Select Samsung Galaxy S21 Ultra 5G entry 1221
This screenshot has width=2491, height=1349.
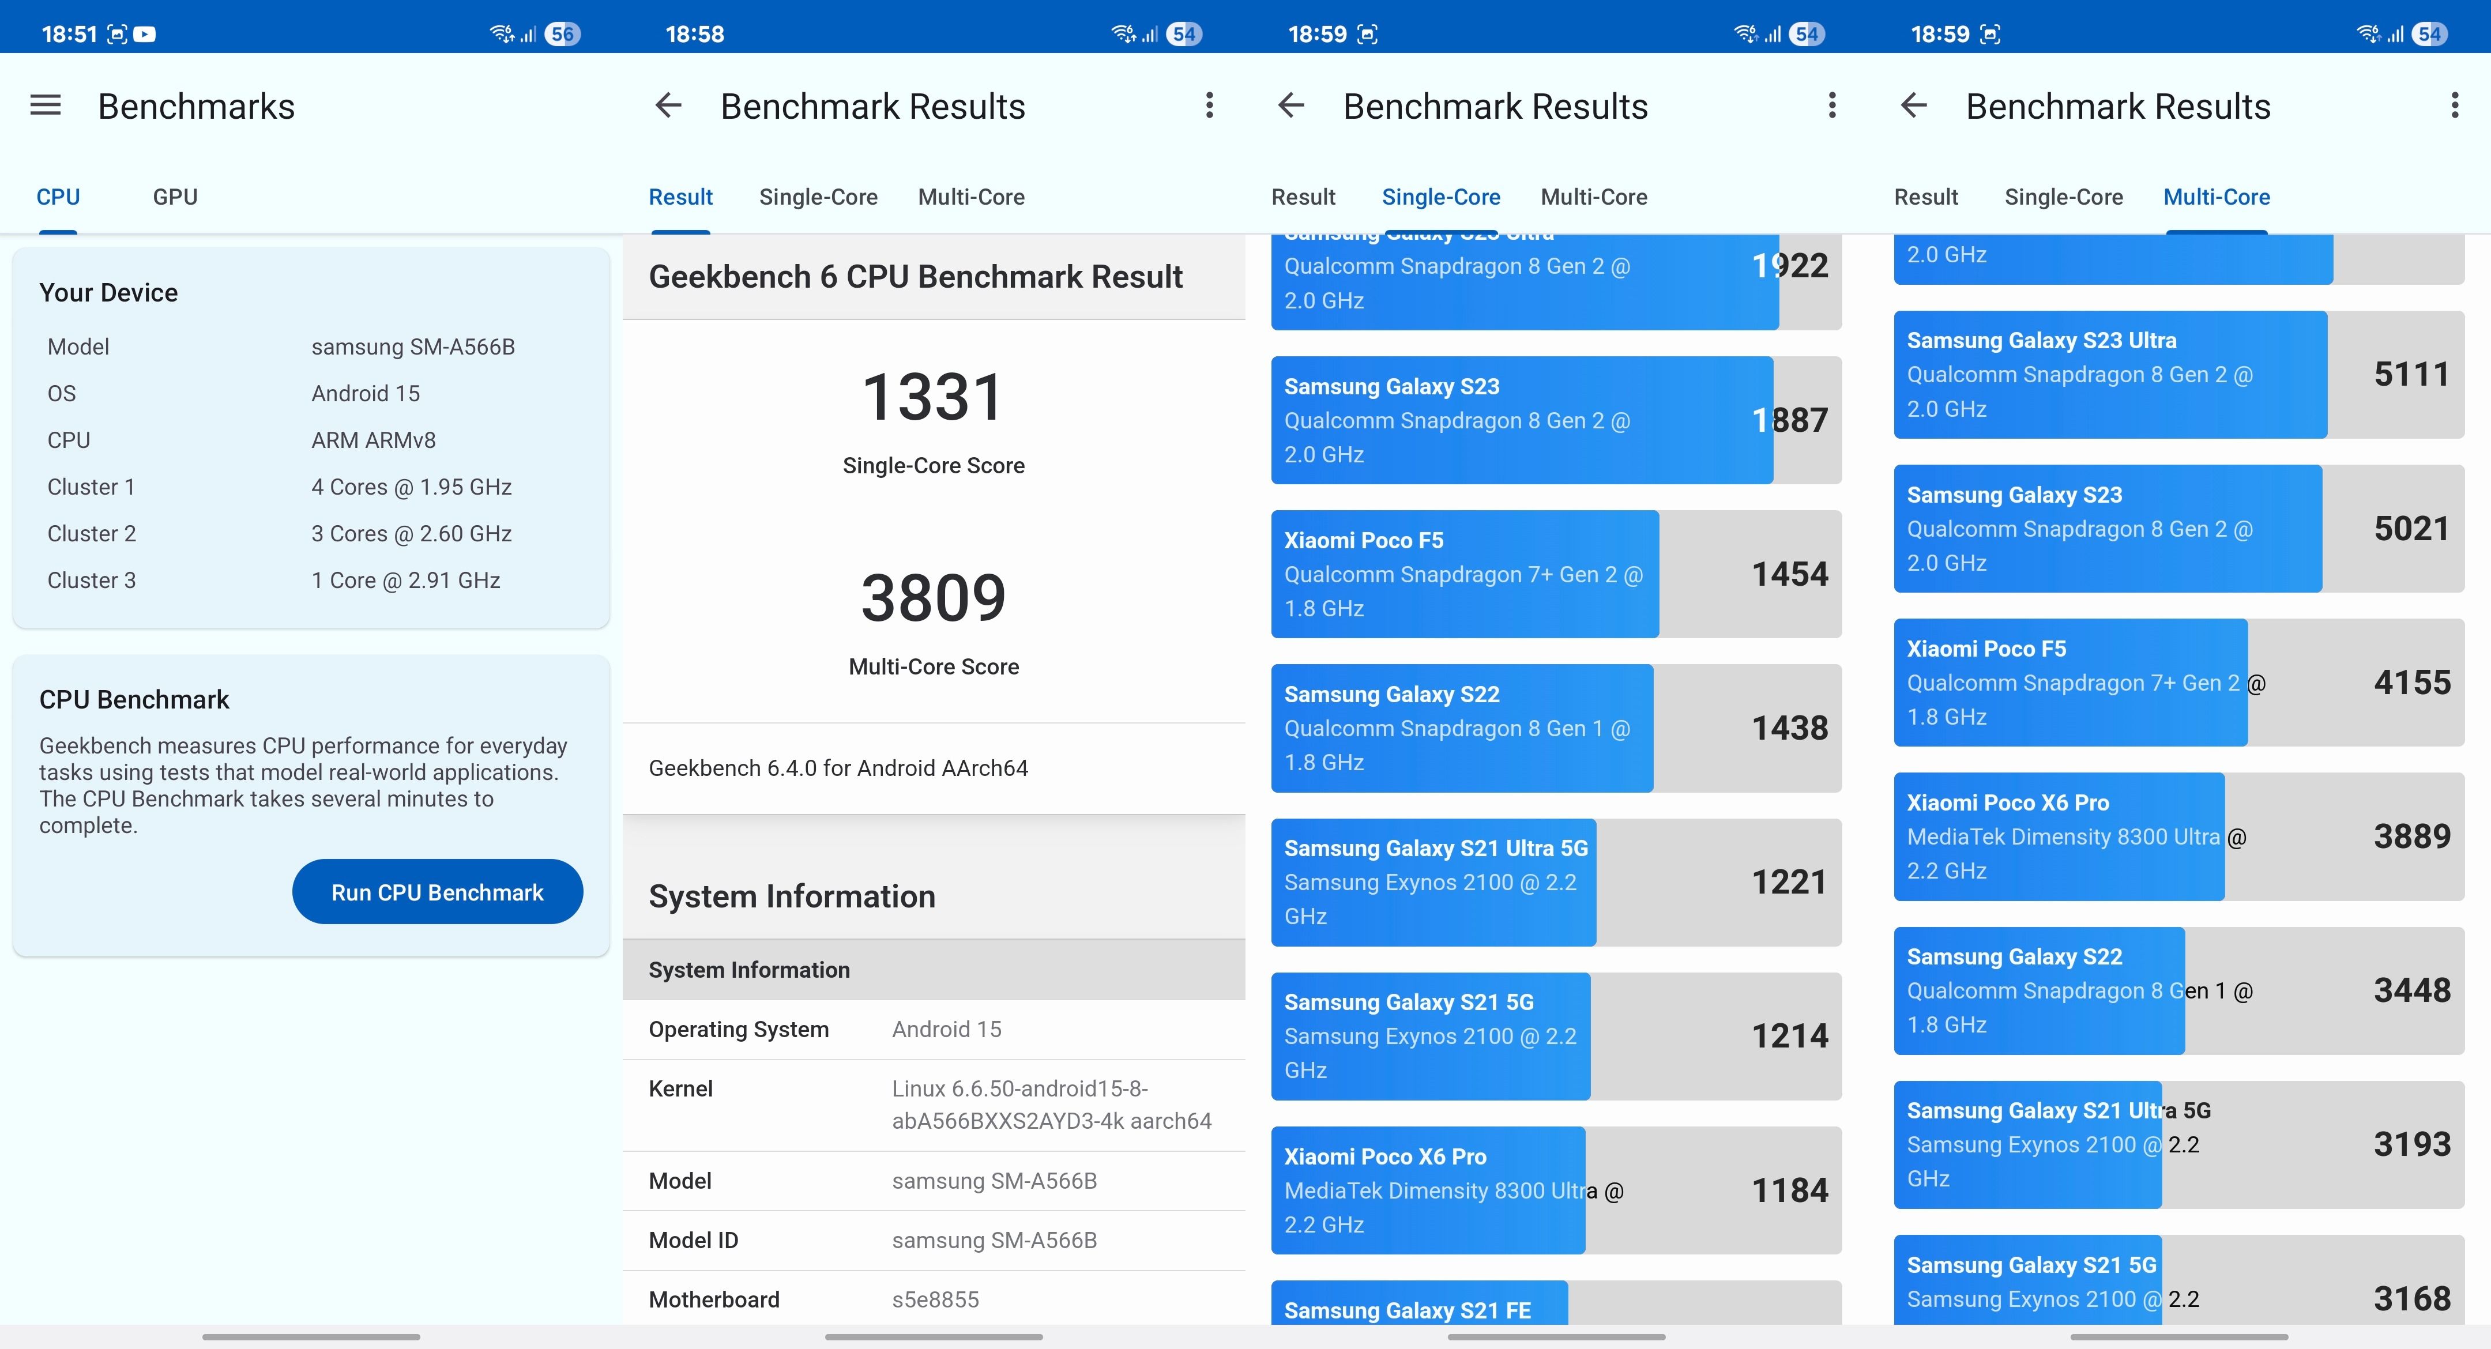click(x=1556, y=882)
